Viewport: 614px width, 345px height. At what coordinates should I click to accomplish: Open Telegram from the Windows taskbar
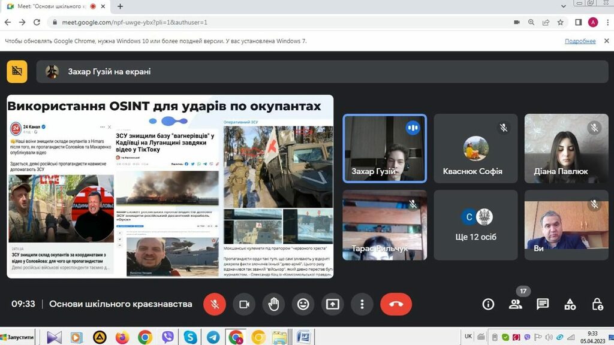[x=213, y=337]
